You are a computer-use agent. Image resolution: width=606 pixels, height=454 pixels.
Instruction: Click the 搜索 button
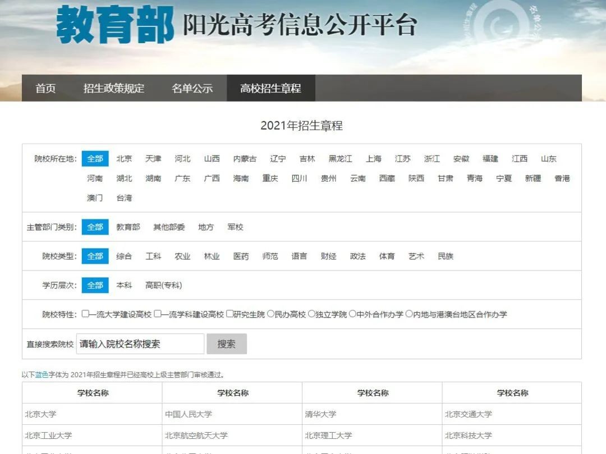click(227, 344)
